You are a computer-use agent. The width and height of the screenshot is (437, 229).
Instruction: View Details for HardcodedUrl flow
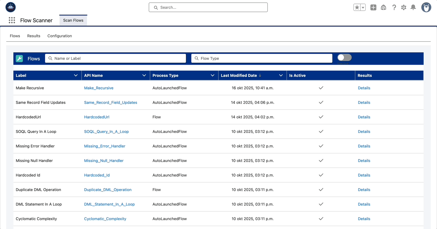tap(364, 117)
